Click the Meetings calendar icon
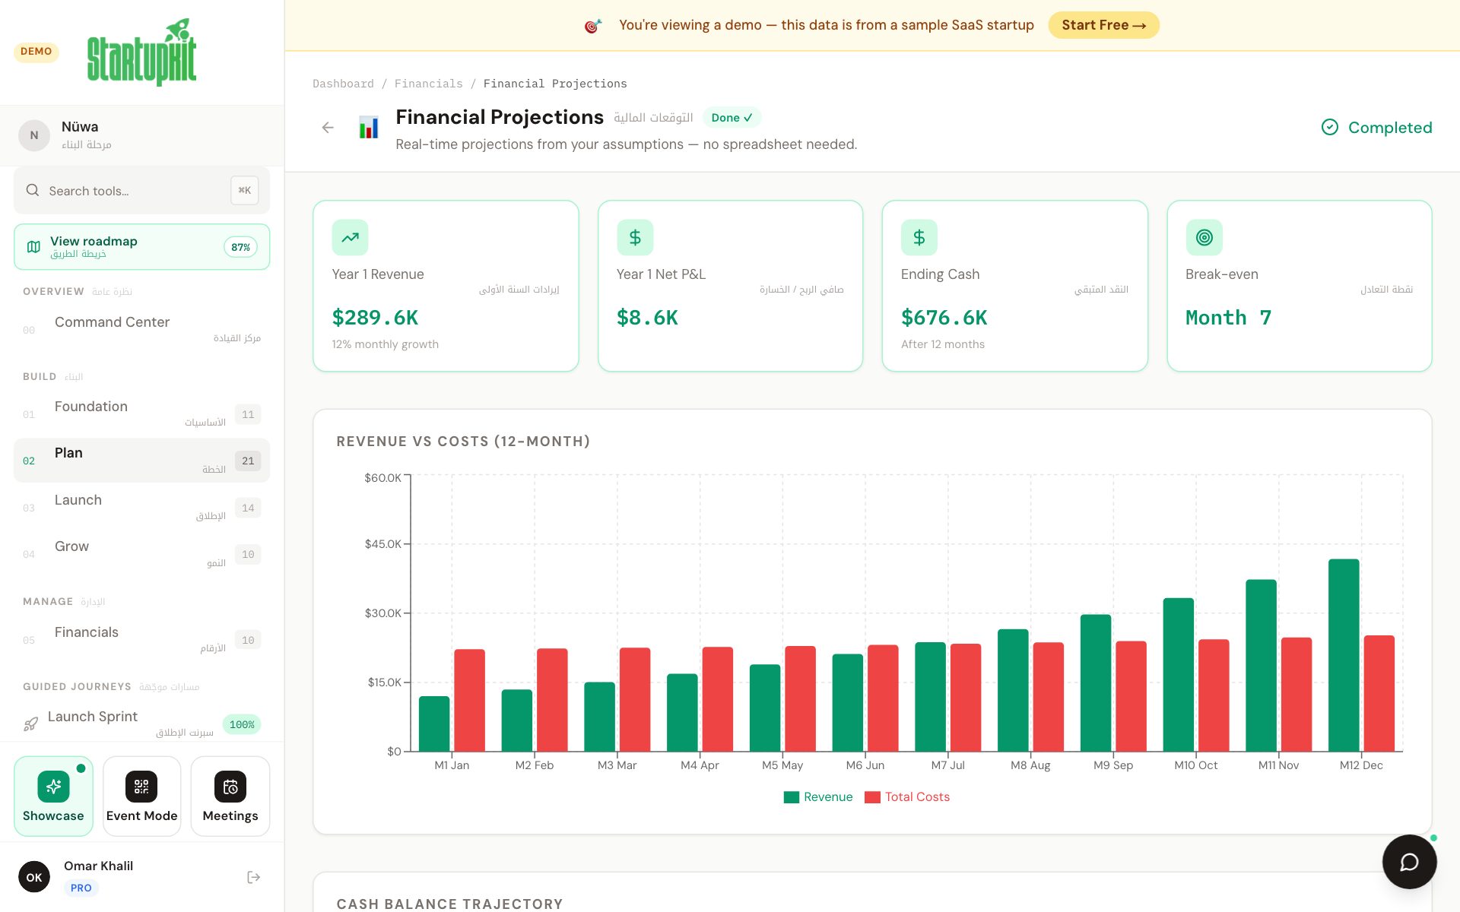Screen dimensions: 1460x912 pos(230,787)
